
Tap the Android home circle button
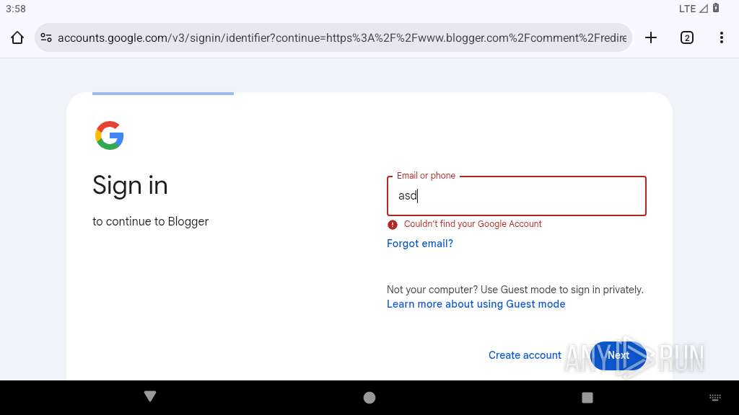(x=369, y=398)
